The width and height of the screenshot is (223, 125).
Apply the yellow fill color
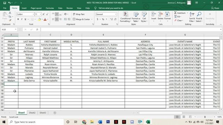[x=39, y=19]
